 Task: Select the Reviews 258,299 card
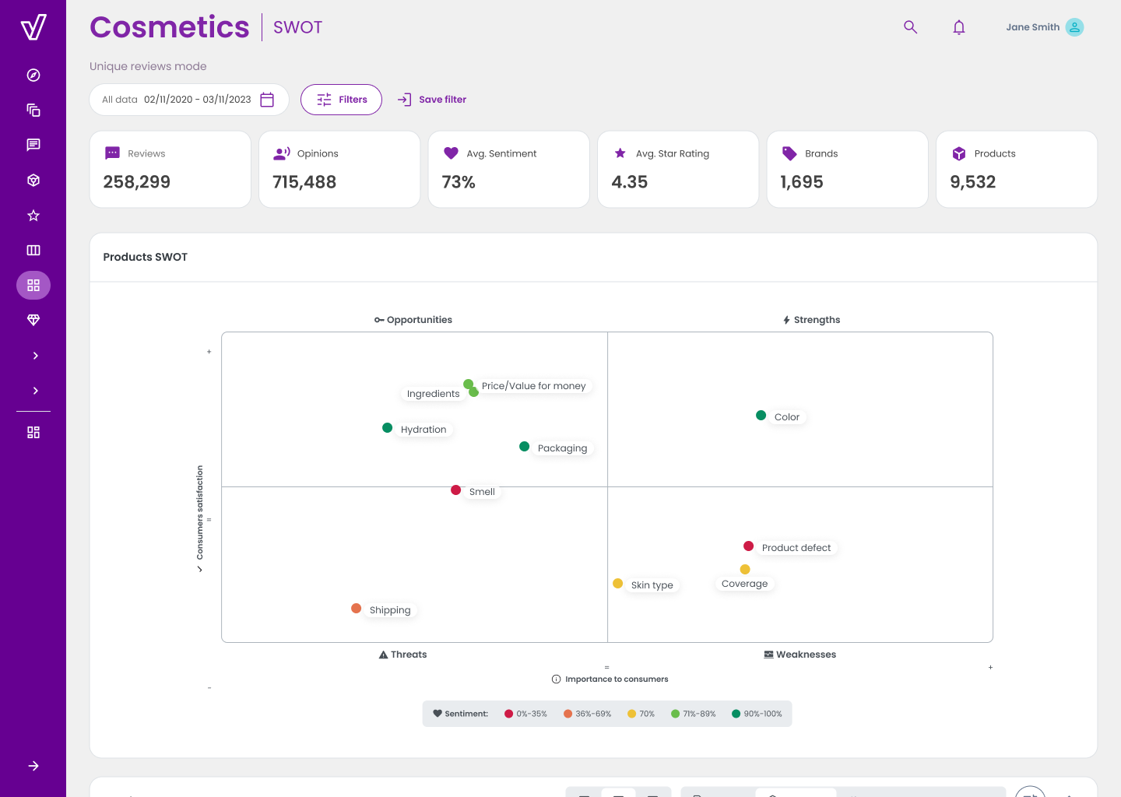coord(170,169)
